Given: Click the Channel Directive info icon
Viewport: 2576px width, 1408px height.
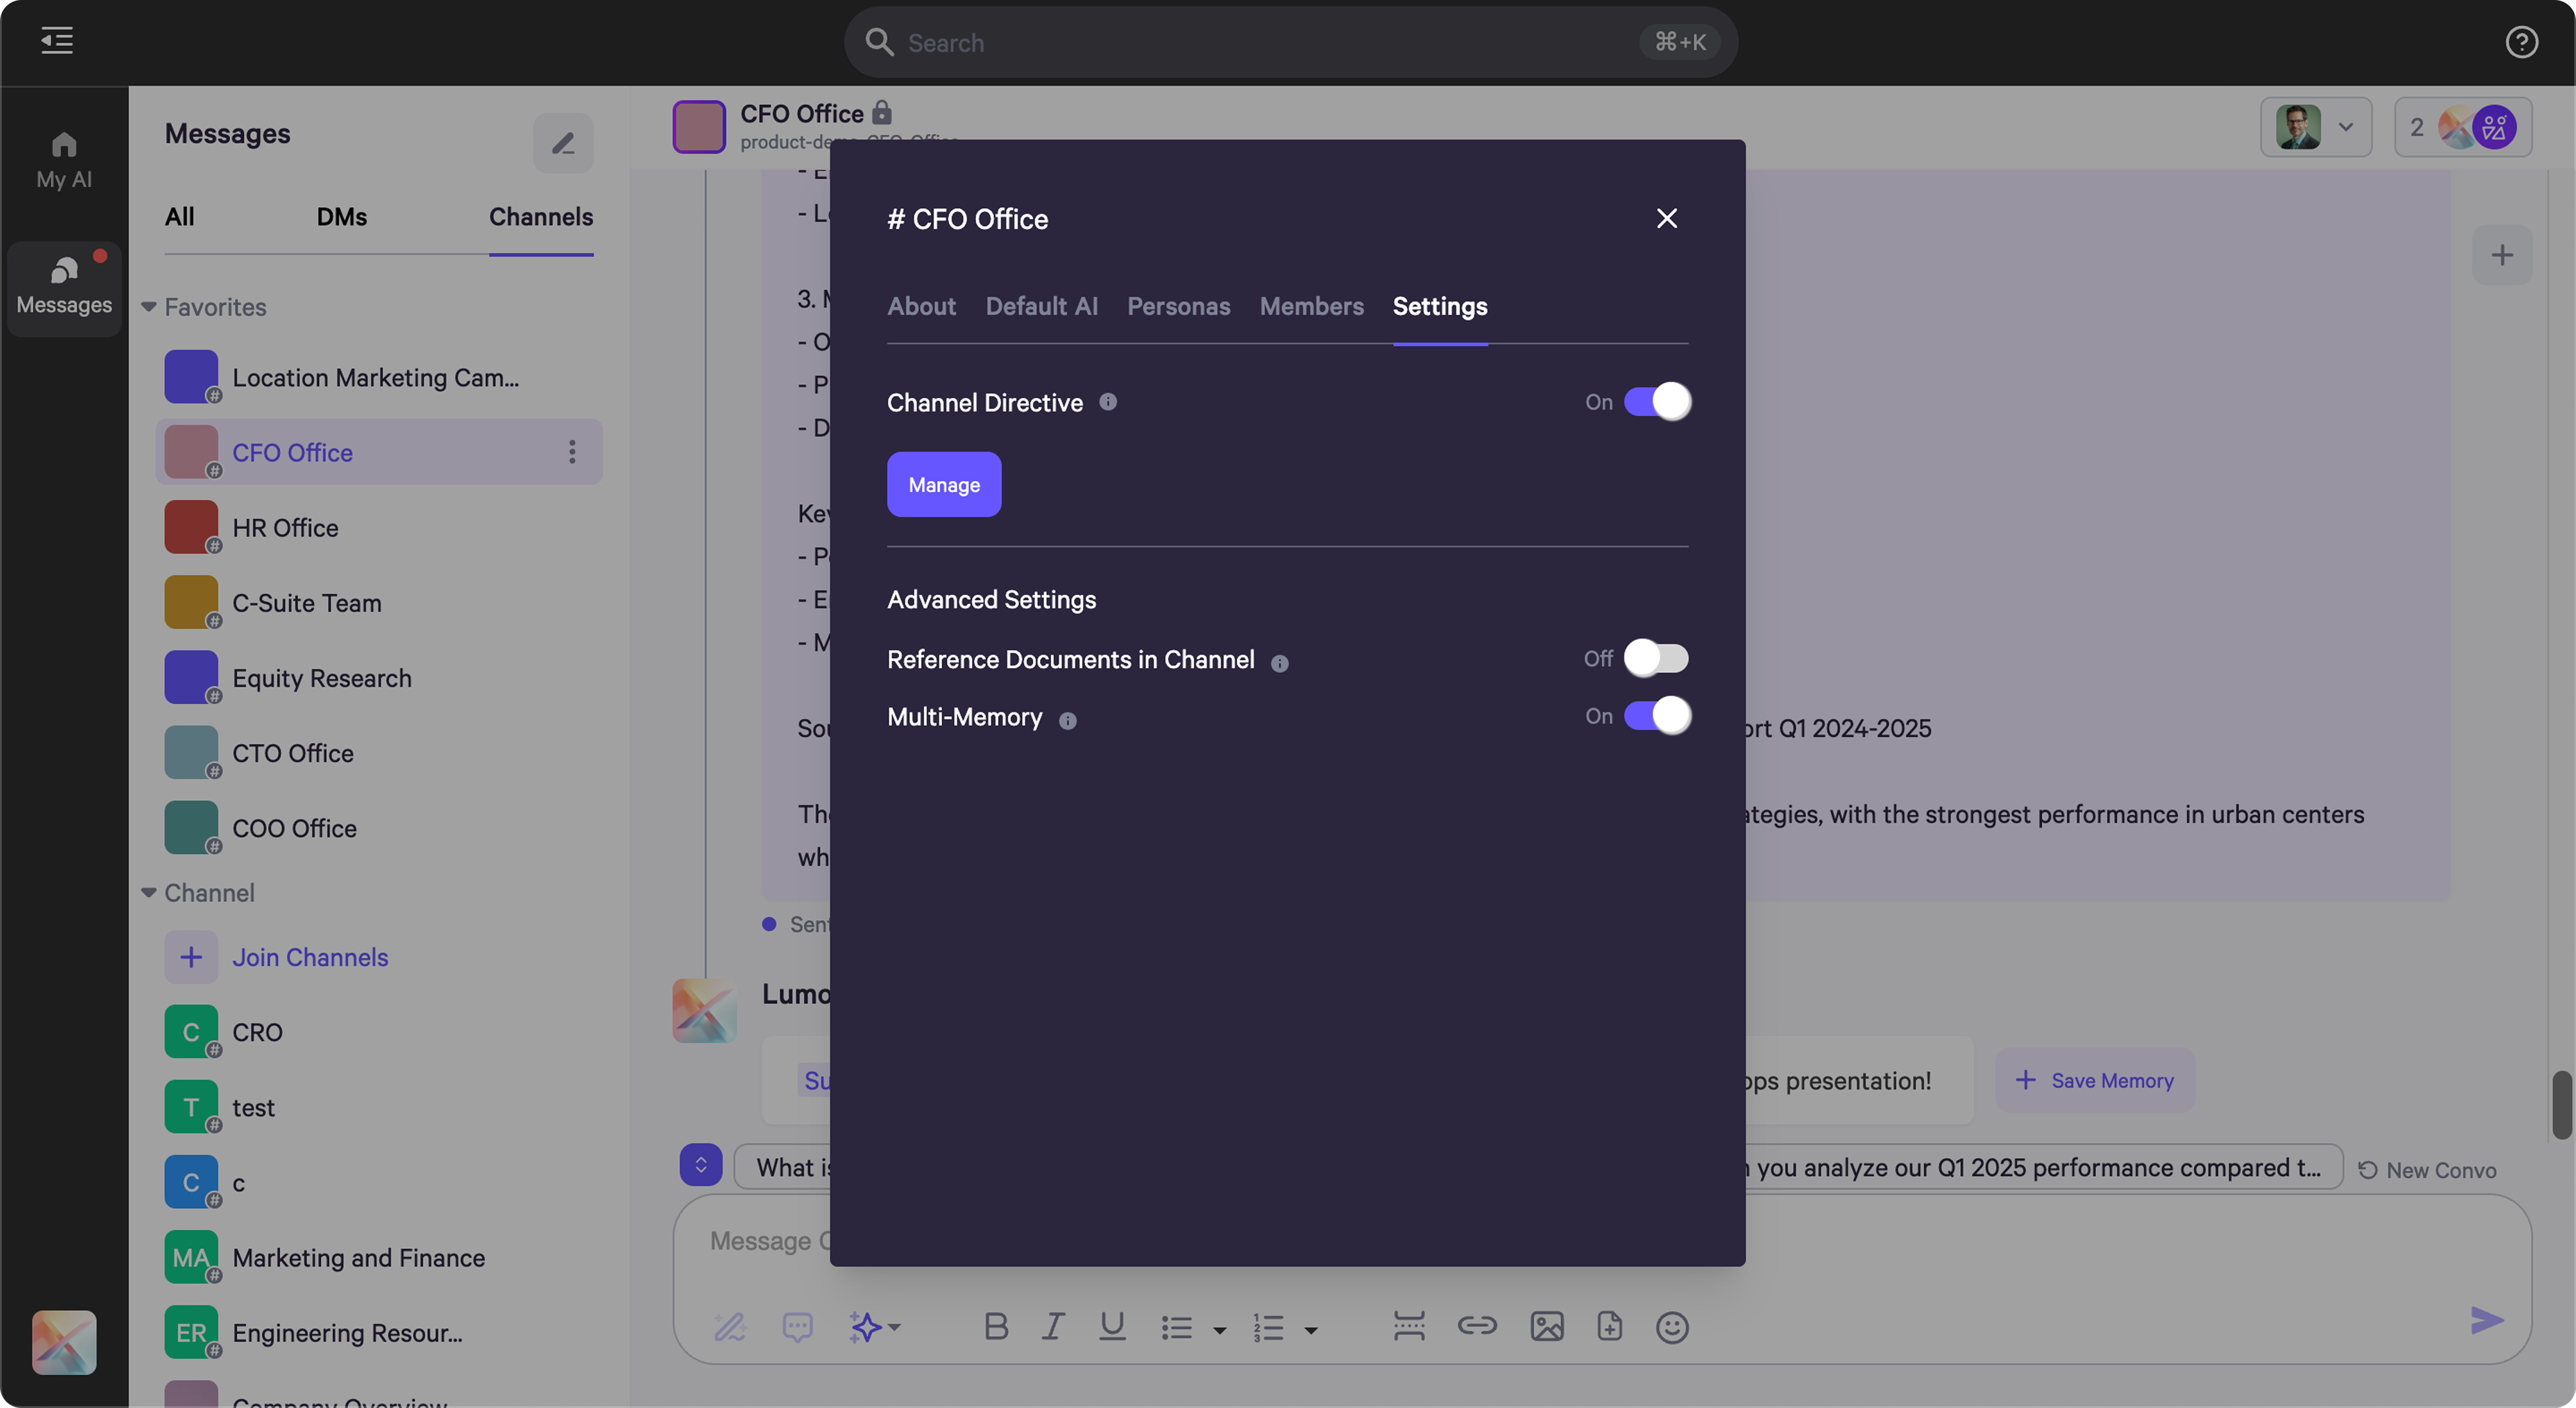Looking at the screenshot, I should (x=1108, y=402).
